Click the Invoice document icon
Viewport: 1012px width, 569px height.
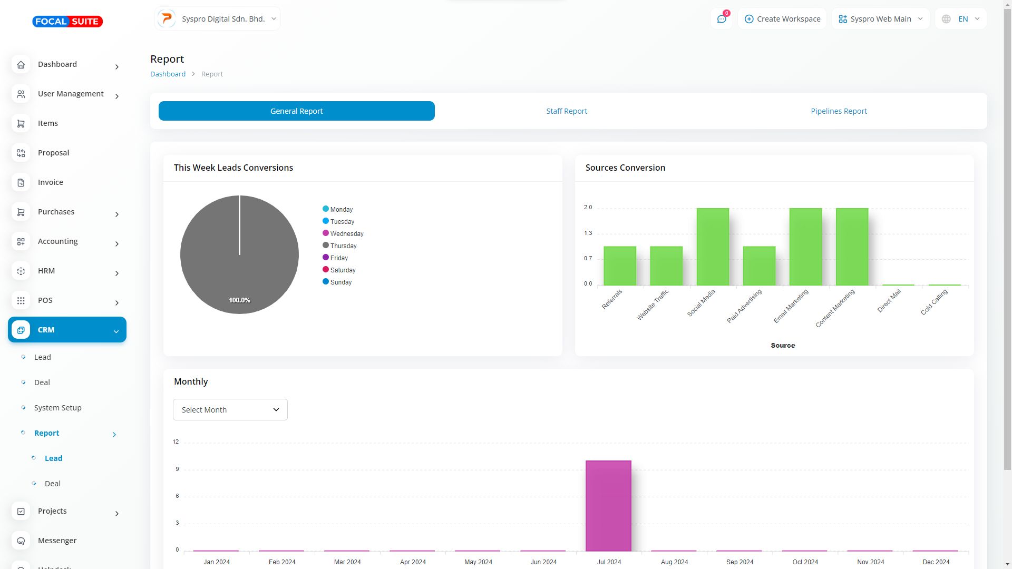21,182
